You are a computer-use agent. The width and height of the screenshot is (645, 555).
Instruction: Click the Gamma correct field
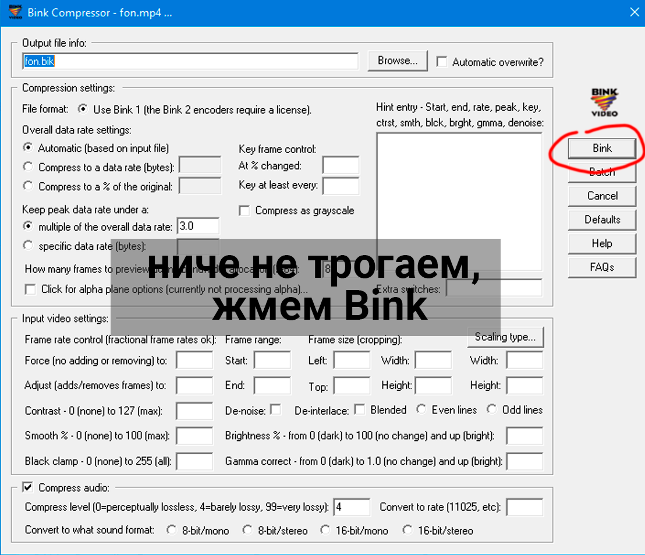point(524,461)
